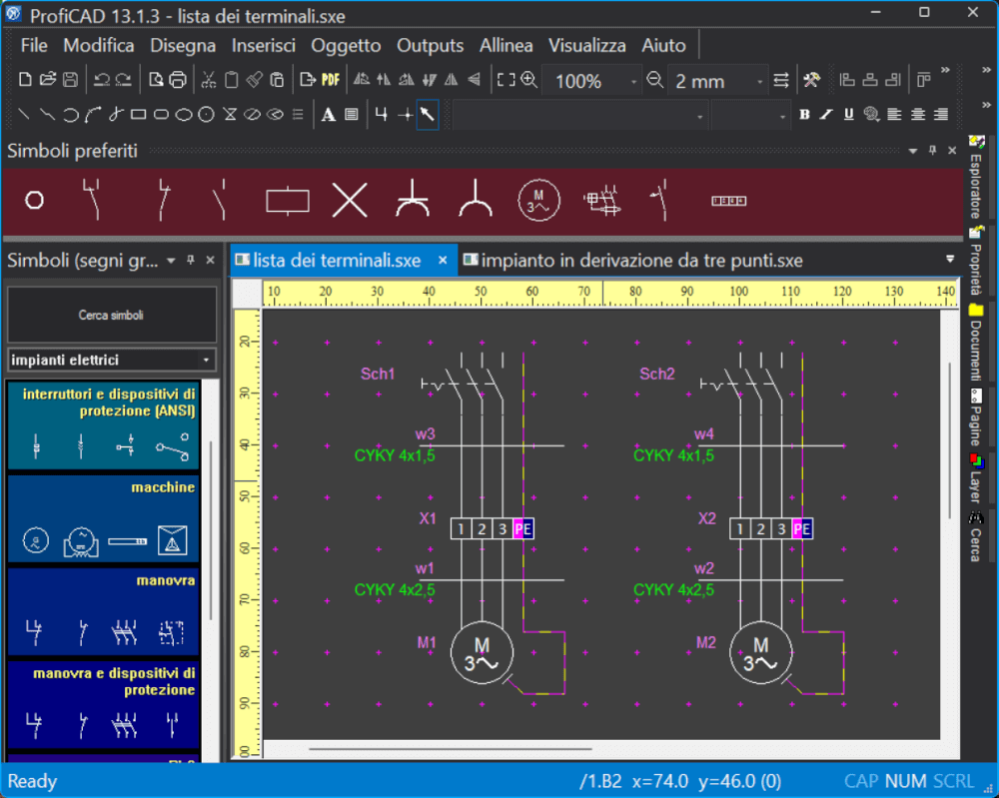Open Simboli panel options dropdown arrow

click(171, 261)
